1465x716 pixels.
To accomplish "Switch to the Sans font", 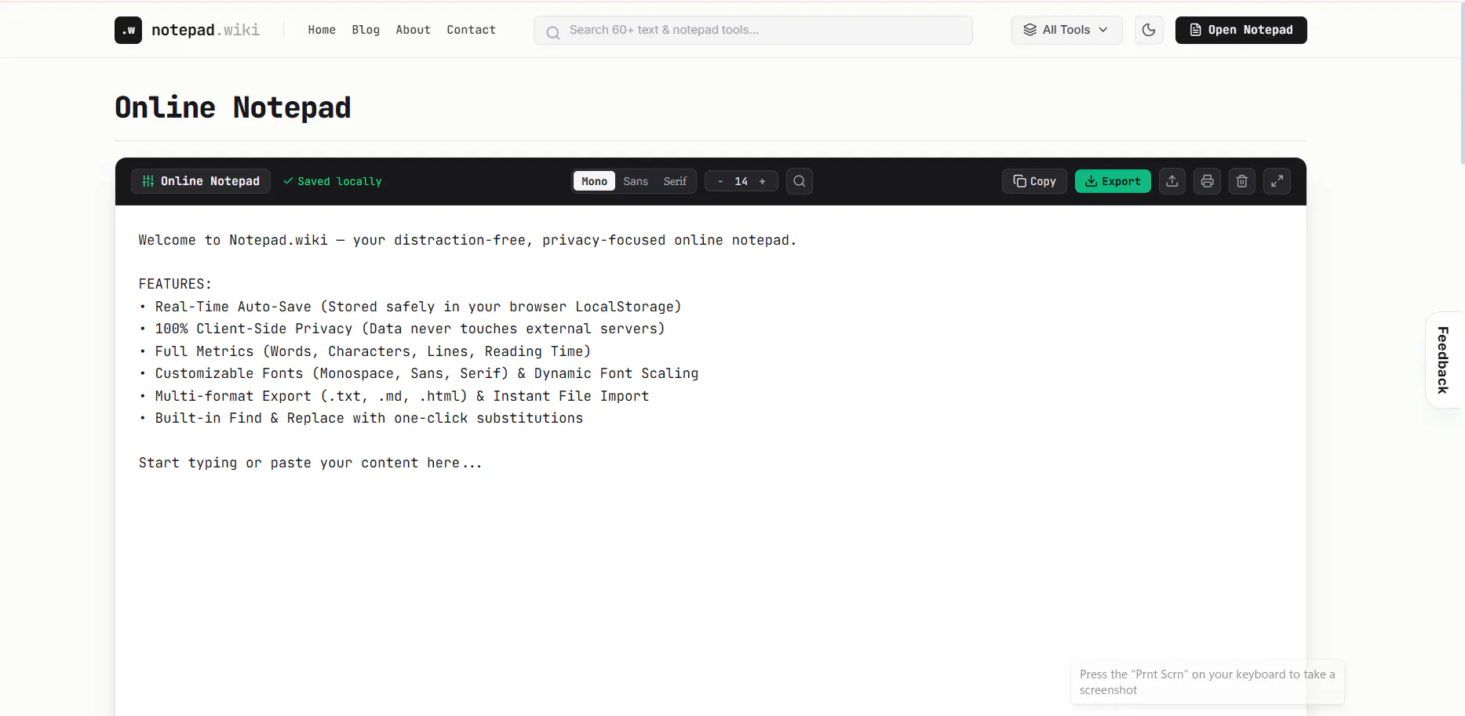I will (636, 181).
